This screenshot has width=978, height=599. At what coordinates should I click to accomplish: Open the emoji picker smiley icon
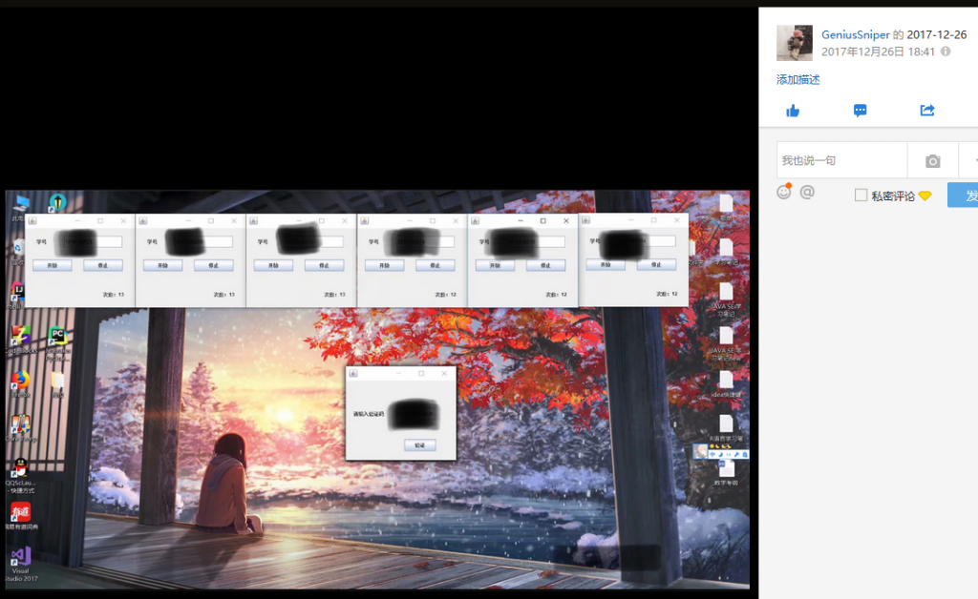(784, 191)
